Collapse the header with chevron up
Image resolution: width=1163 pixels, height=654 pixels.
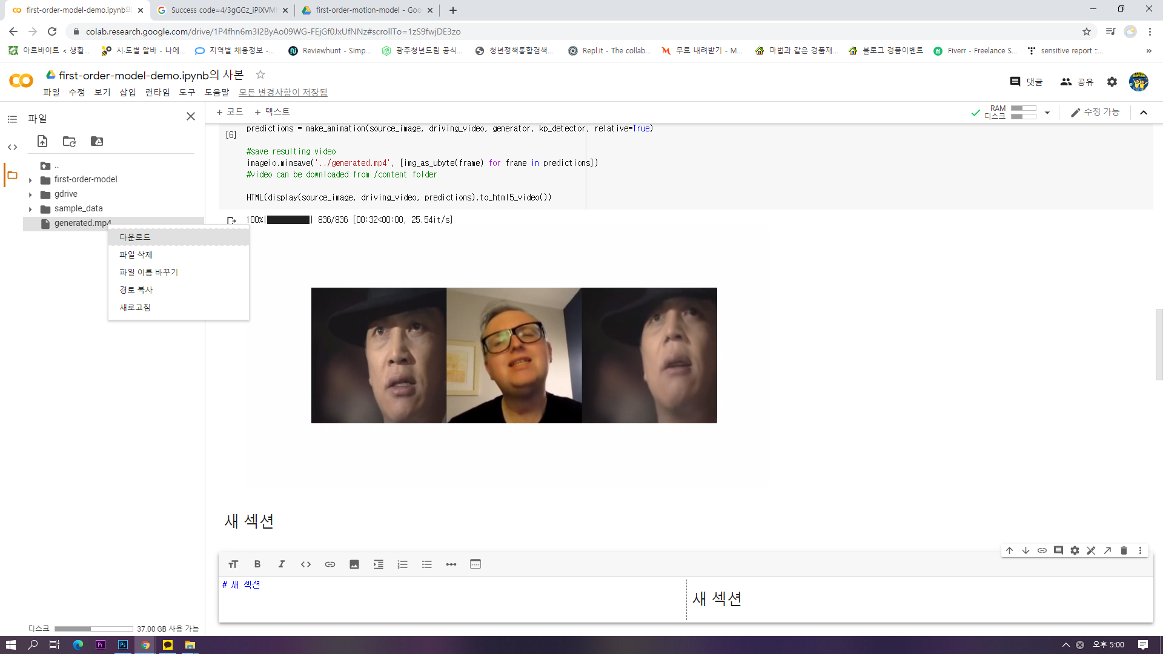coord(1144,113)
